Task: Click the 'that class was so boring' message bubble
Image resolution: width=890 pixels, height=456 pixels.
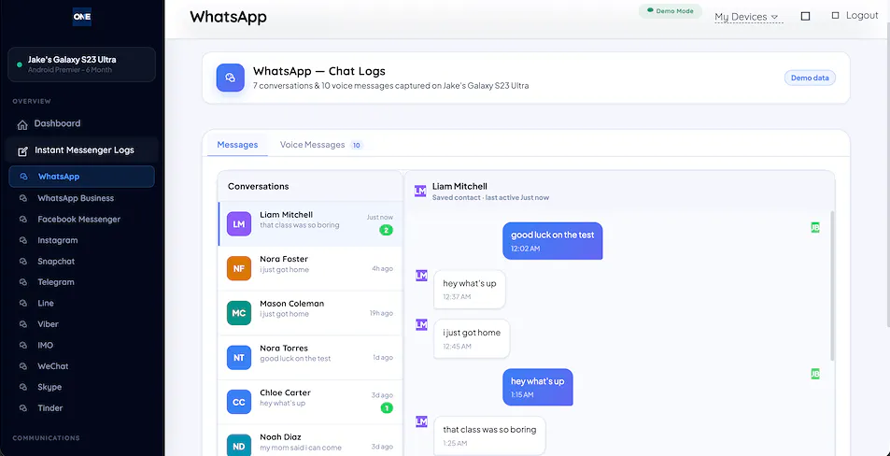Action: pos(489,435)
